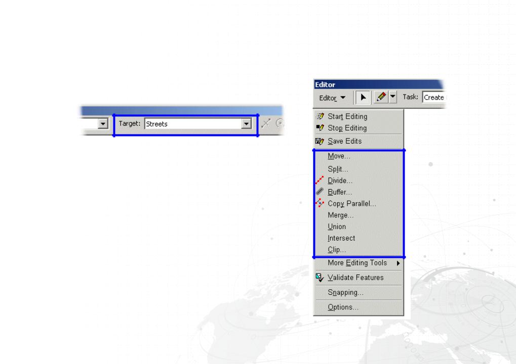Choose Merge... menu command

(x=359, y=215)
